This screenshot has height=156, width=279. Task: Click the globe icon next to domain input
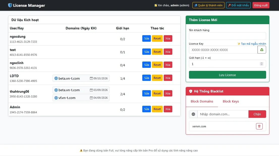[193, 114]
